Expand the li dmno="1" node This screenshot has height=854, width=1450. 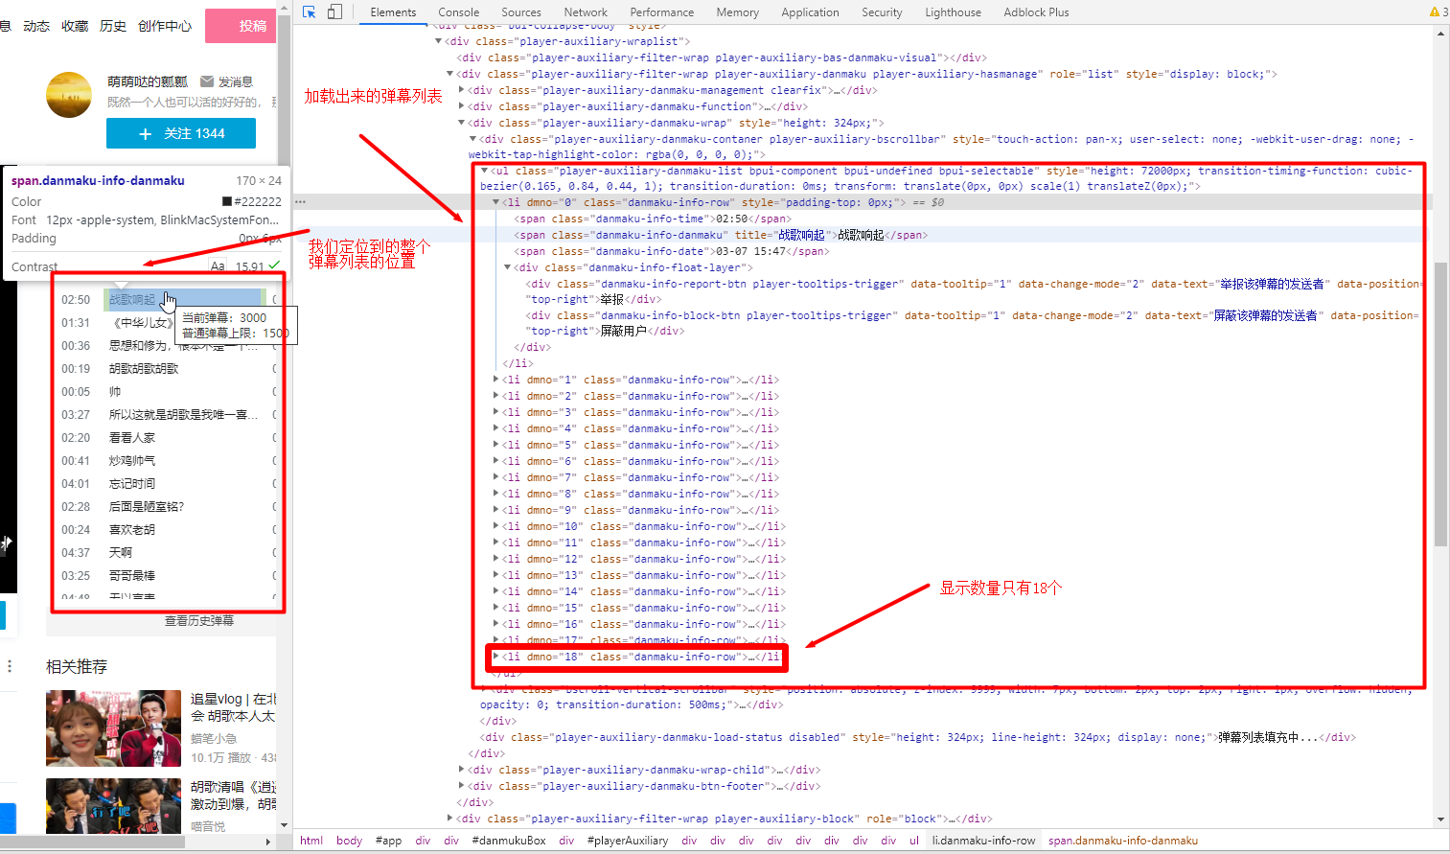(x=496, y=380)
